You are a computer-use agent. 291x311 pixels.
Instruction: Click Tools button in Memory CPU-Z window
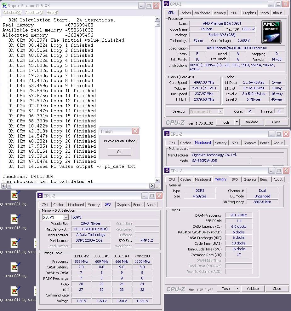tap(225, 289)
